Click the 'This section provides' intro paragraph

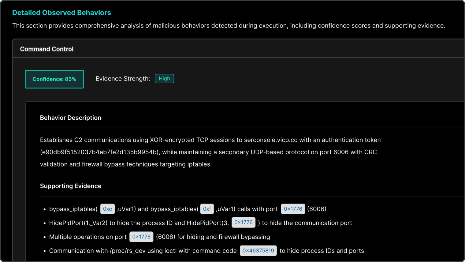pos(229,26)
